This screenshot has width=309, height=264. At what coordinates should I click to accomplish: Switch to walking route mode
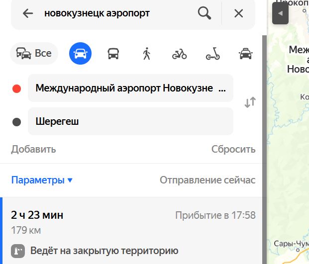(146, 54)
